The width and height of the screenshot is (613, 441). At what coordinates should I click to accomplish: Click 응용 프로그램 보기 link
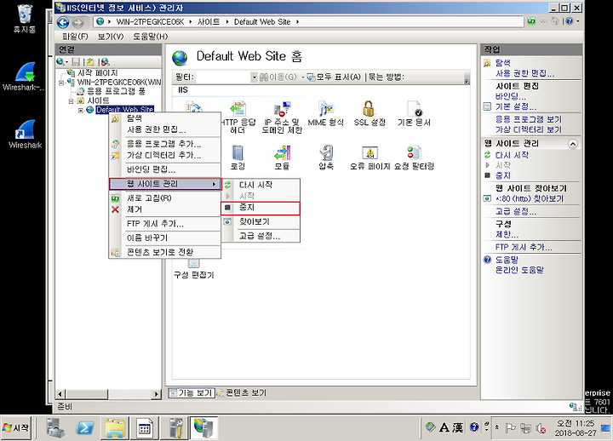(x=528, y=119)
